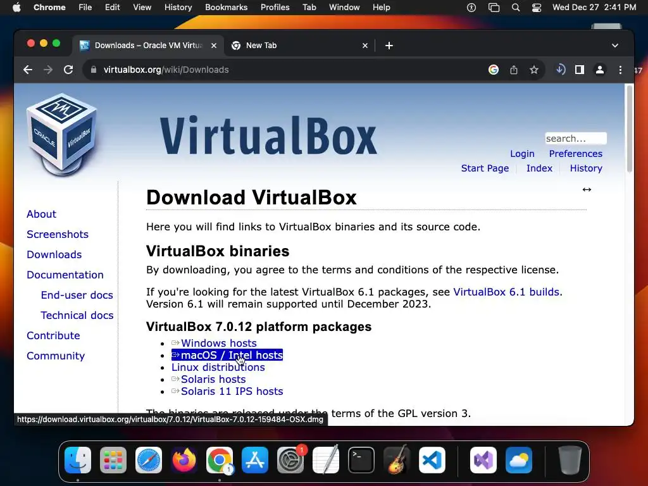Close the Downloads – Oracle VM tab
Image resolution: width=648 pixels, height=486 pixels.
214,46
